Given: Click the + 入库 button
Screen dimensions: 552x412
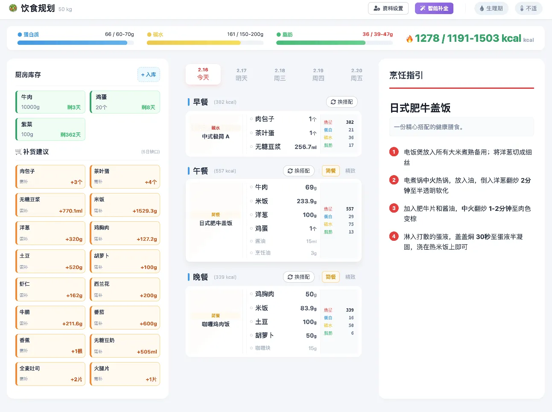Looking at the screenshot, I should (x=149, y=75).
